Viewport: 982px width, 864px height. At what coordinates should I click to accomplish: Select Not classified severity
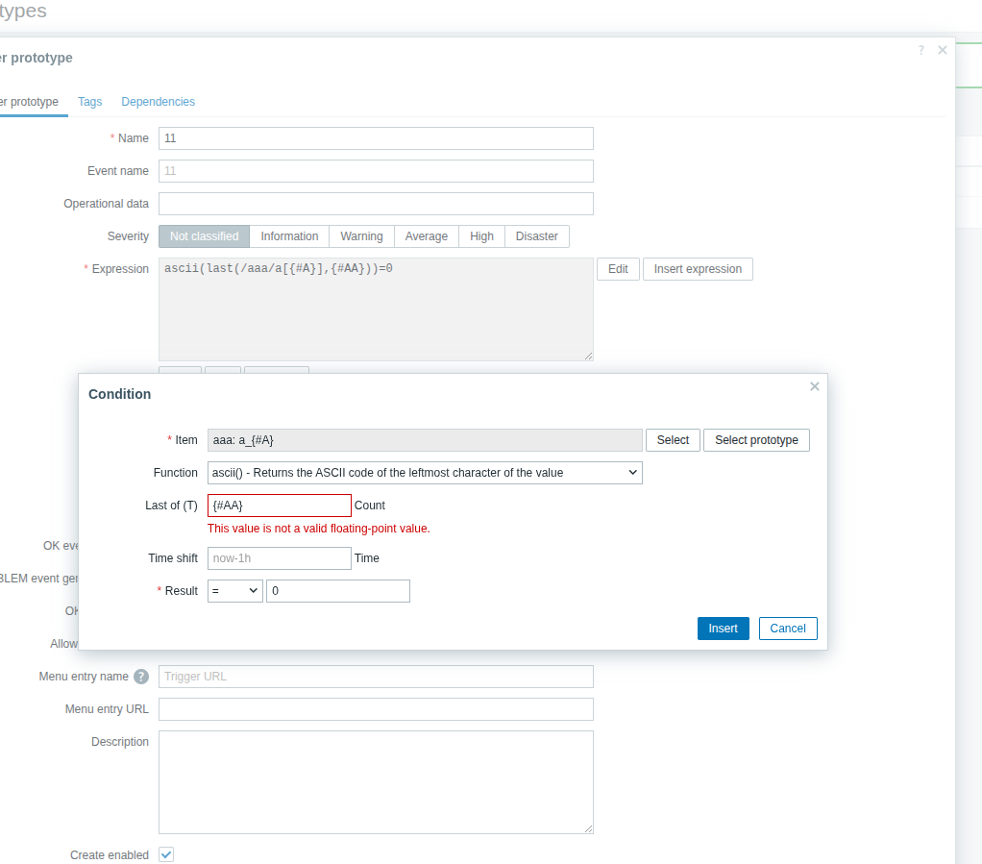tap(204, 236)
